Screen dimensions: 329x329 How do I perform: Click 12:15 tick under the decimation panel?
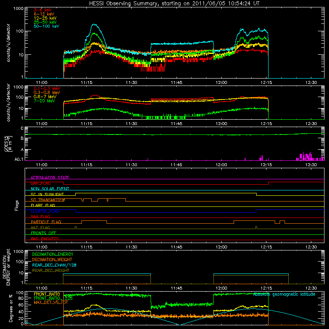pyautogui.click(x=266, y=288)
